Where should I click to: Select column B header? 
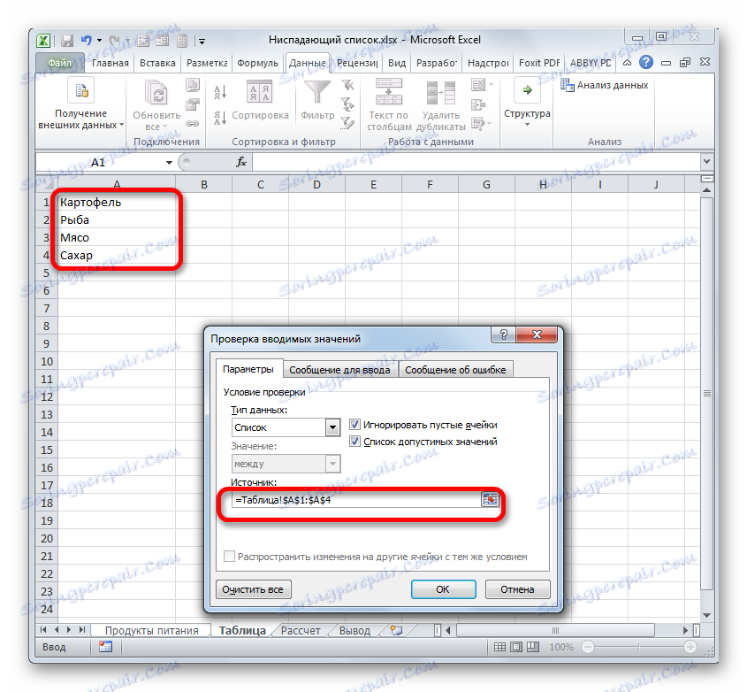204,185
